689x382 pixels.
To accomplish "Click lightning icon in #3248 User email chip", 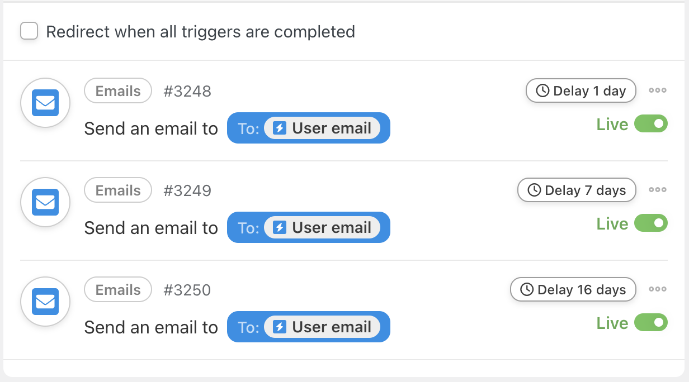I will coord(280,128).
